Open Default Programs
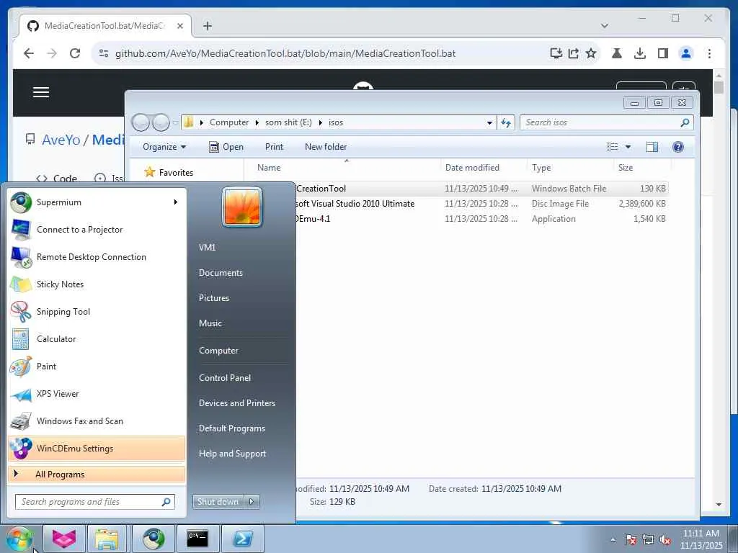738x553 pixels. pos(231,428)
